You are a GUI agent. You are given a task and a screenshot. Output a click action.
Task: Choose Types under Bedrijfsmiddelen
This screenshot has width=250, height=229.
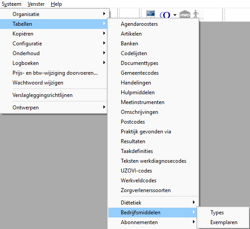pos(223,213)
